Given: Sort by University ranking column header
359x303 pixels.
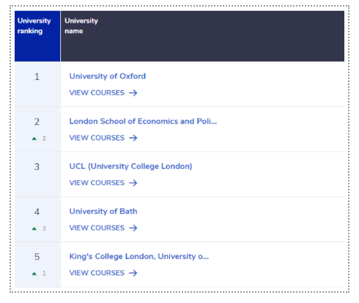Looking at the screenshot, I should pyautogui.click(x=37, y=36).
